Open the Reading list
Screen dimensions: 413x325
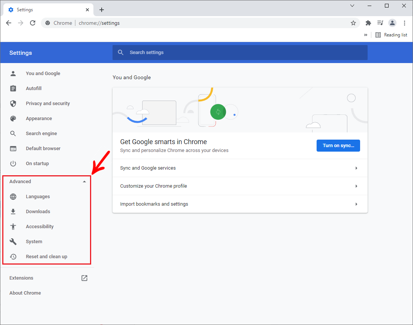coord(391,35)
